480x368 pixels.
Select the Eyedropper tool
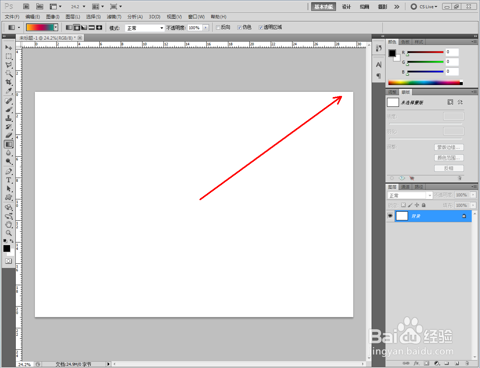pos(9,91)
